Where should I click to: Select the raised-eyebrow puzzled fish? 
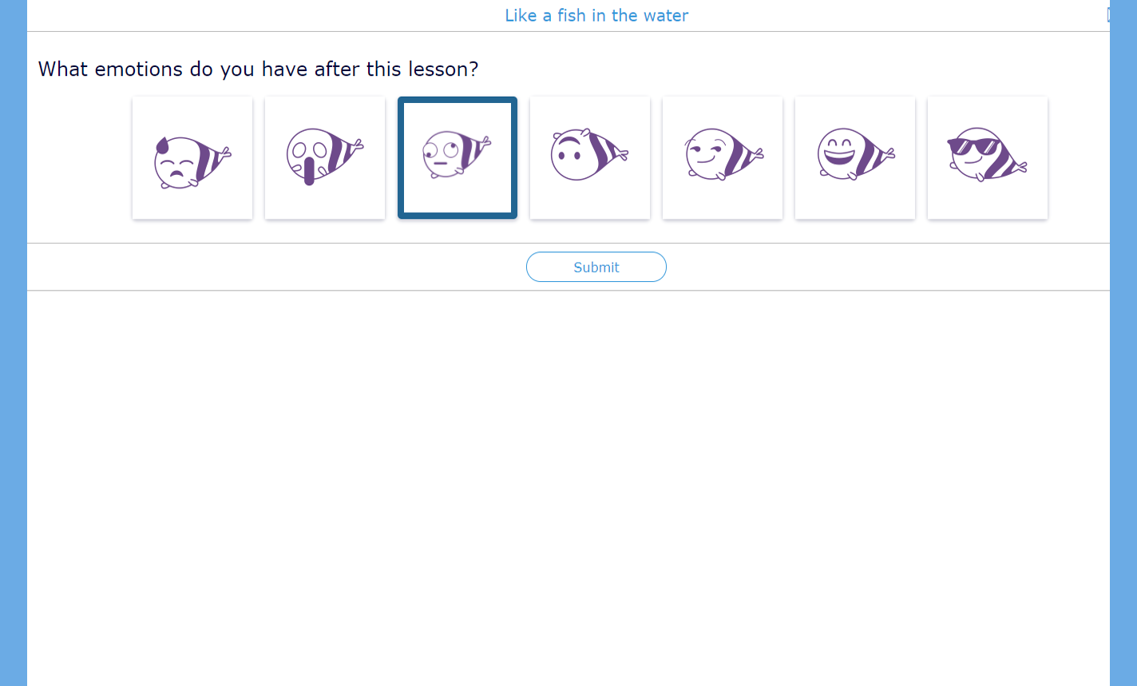click(x=590, y=158)
